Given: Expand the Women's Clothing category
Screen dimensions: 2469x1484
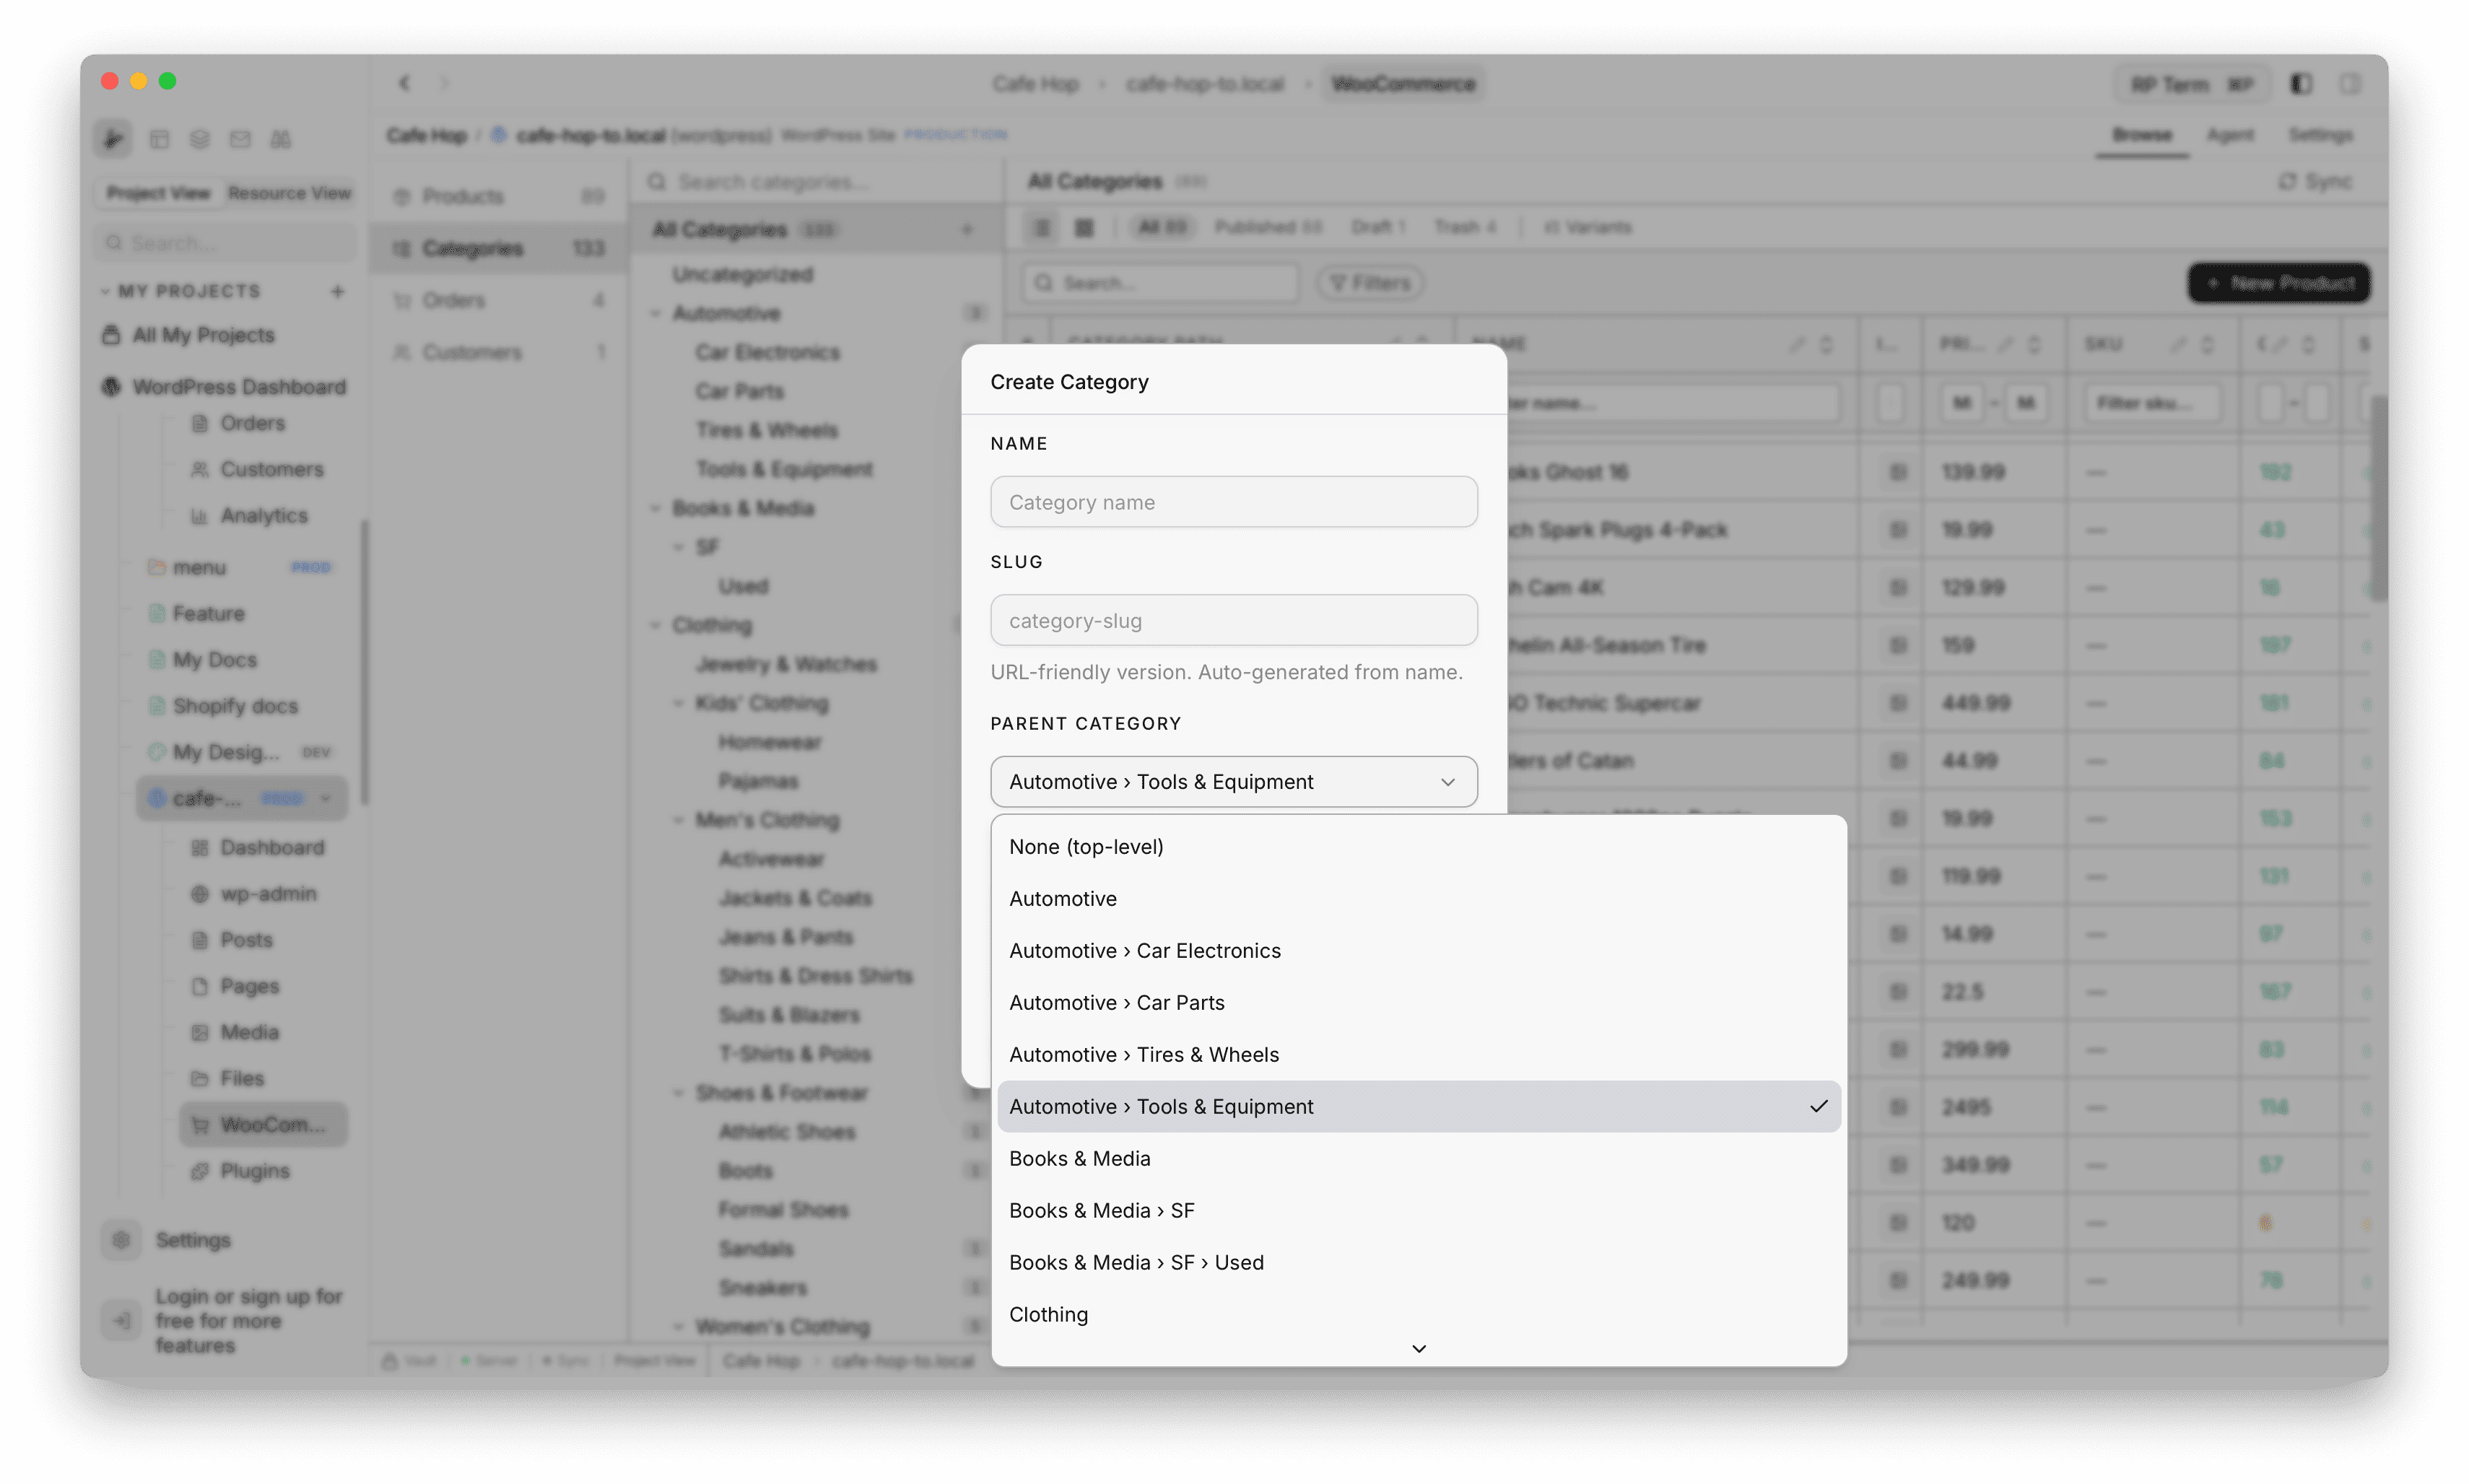Looking at the screenshot, I should (x=680, y=1326).
